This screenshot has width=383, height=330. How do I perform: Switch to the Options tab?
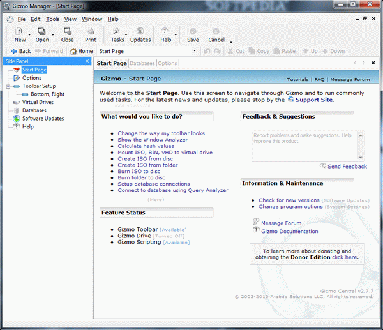tap(167, 63)
